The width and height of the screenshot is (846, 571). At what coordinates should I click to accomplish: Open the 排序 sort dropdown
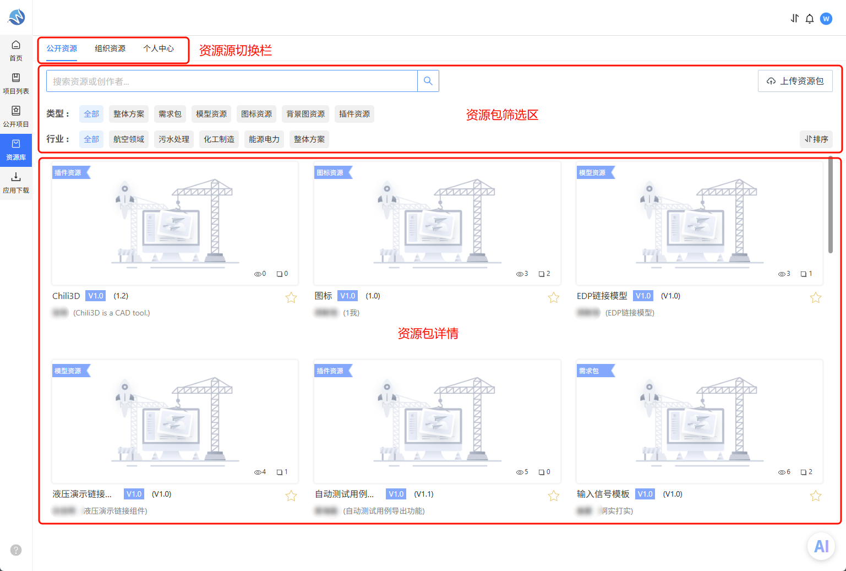[816, 139]
